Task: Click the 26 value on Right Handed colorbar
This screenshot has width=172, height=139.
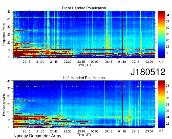Action: (x=167, y=40)
